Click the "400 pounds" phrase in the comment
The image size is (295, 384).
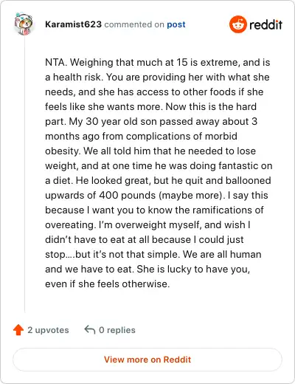(128, 195)
